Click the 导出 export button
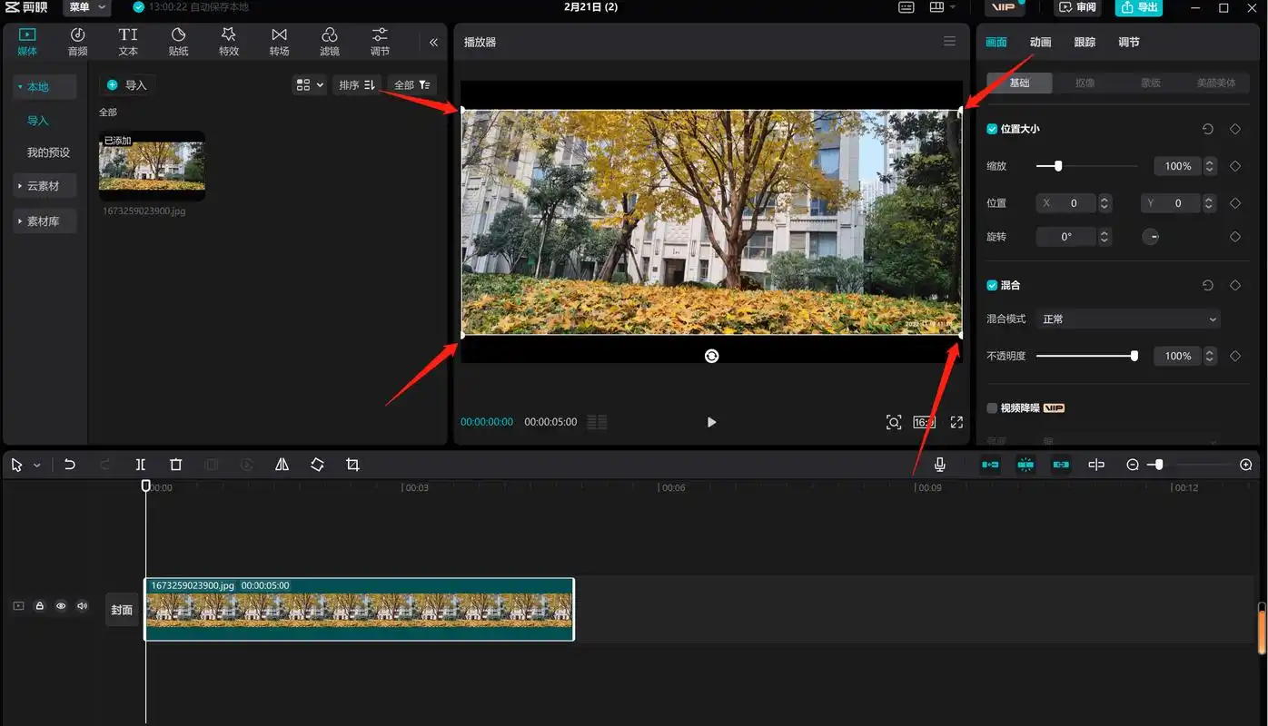The height and width of the screenshot is (726, 1268). [1139, 7]
